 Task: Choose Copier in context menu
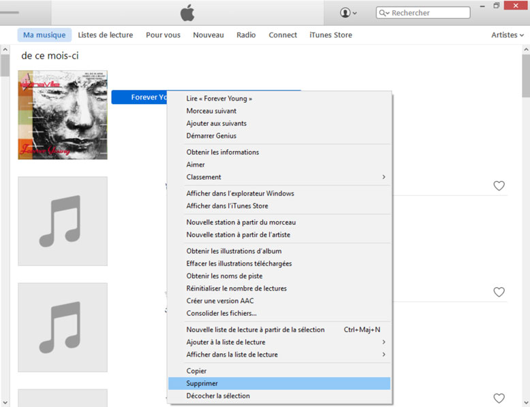pyautogui.click(x=279, y=371)
